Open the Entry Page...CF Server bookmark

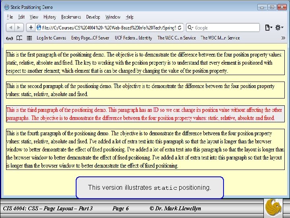(90, 38)
